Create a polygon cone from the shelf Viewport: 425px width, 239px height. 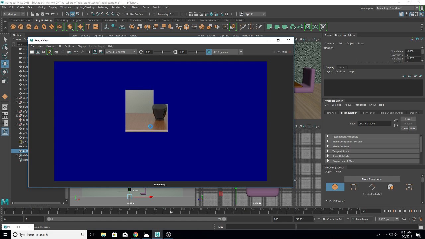(x=36, y=27)
